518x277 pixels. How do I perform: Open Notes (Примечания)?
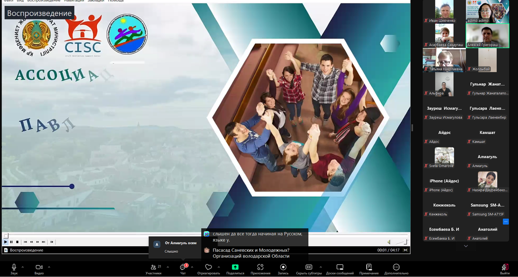369,268
